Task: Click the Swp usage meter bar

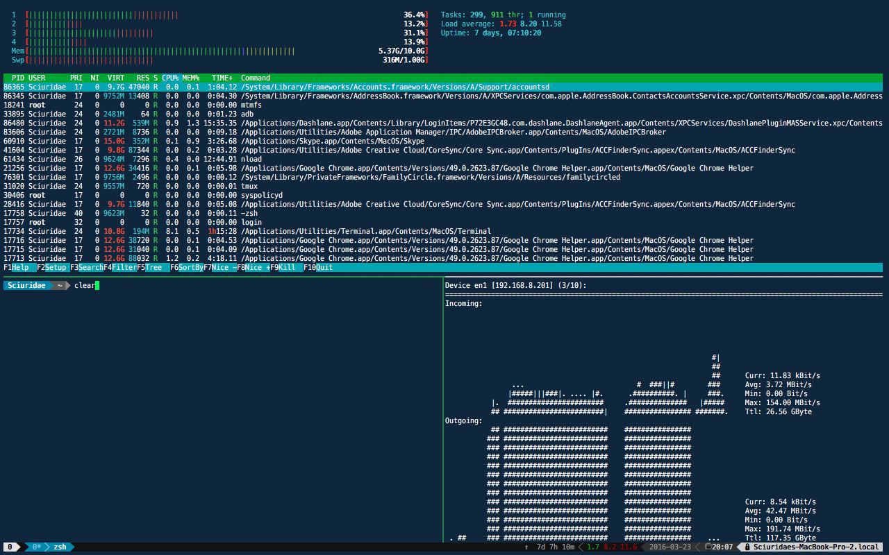Action: click(226, 60)
